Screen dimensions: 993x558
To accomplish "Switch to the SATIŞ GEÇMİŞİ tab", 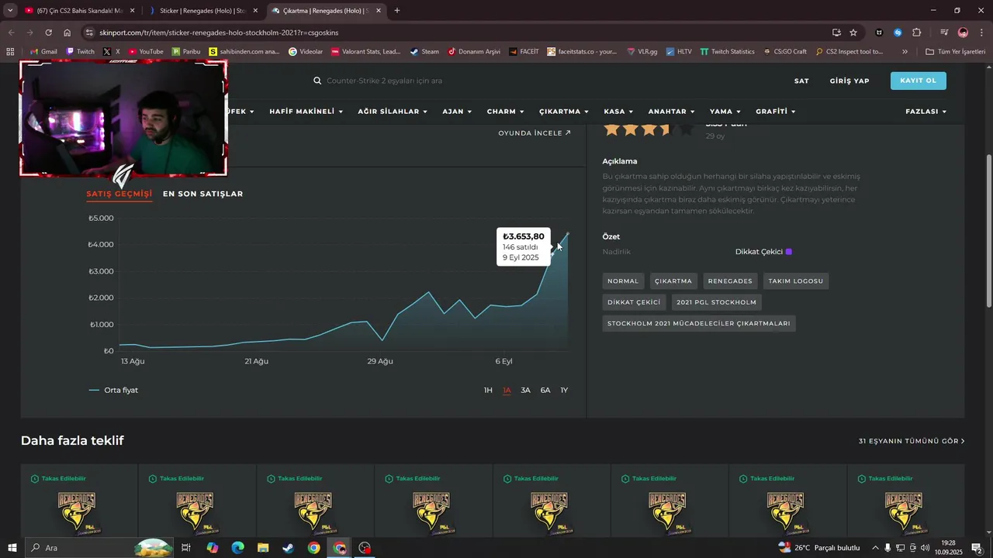I will click(x=119, y=194).
